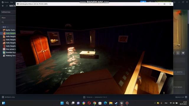
Task: Click the Steam library page scrollbar
Action: [x=188, y=17]
